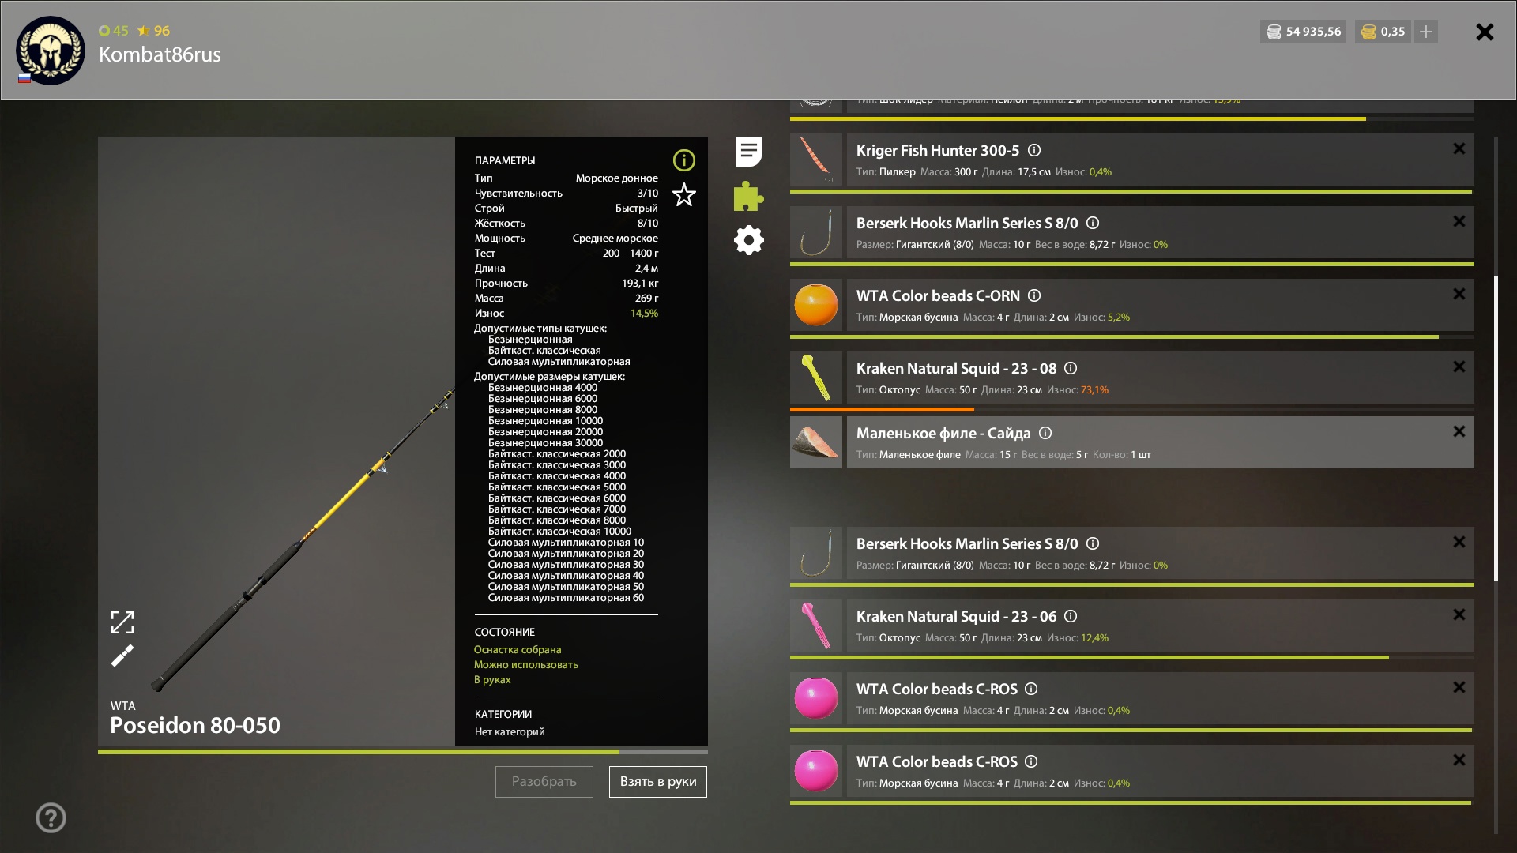The width and height of the screenshot is (1517, 853).
Task: Remove second Berserk Hooks Marlin Series hook
Action: pos(1459,542)
